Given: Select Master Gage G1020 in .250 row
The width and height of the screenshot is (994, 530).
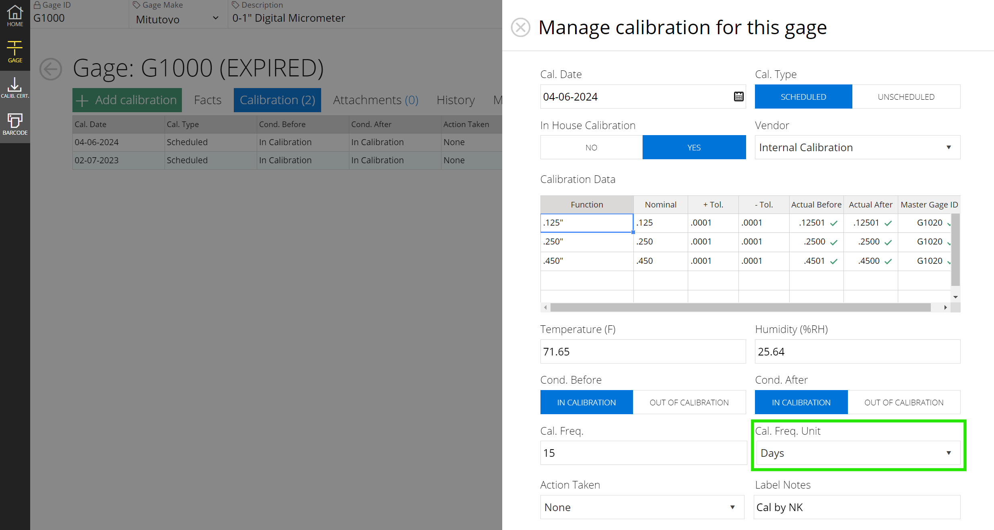Looking at the screenshot, I should [x=924, y=242].
